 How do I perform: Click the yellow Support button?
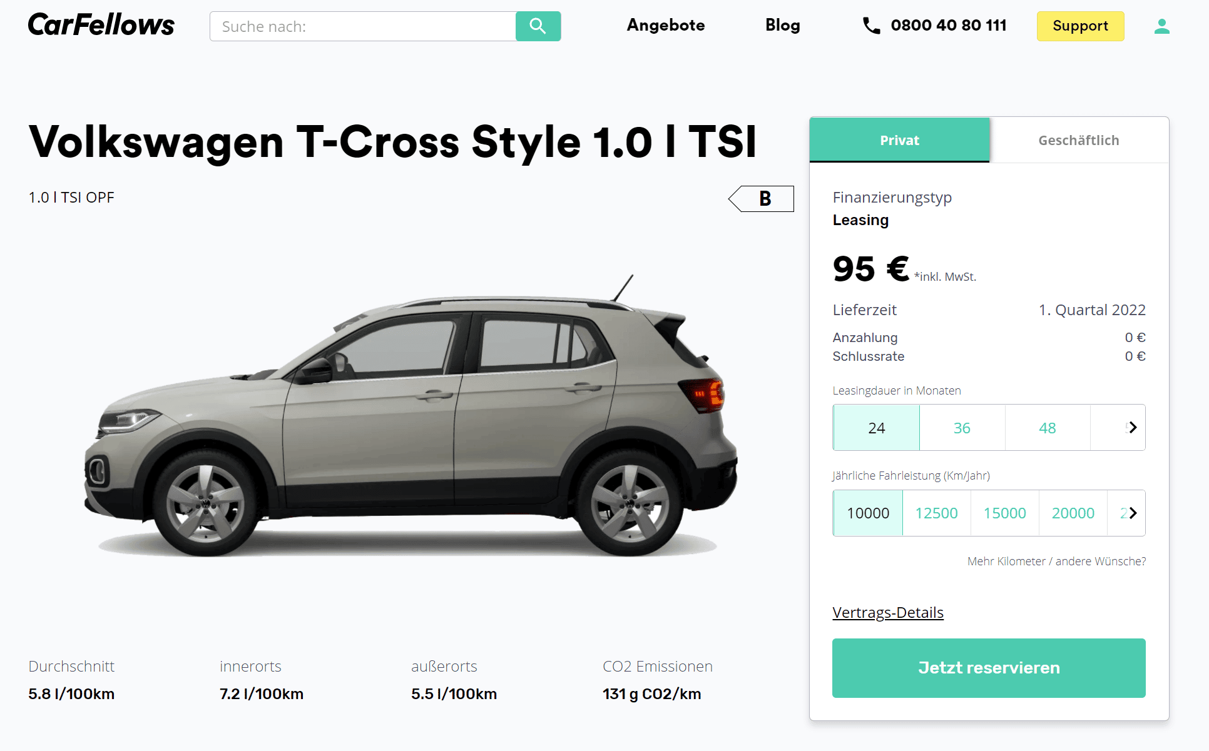click(x=1080, y=26)
